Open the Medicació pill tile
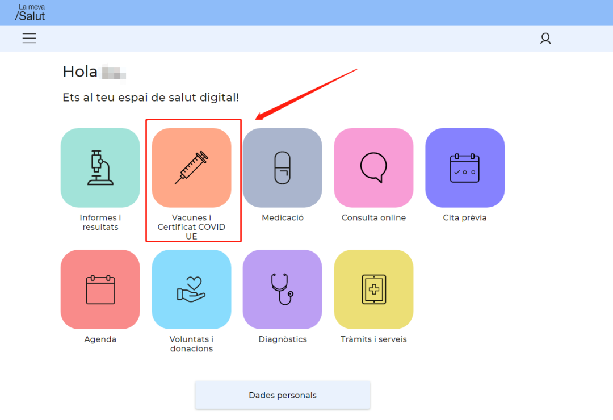This screenshot has width=613, height=420. click(283, 168)
